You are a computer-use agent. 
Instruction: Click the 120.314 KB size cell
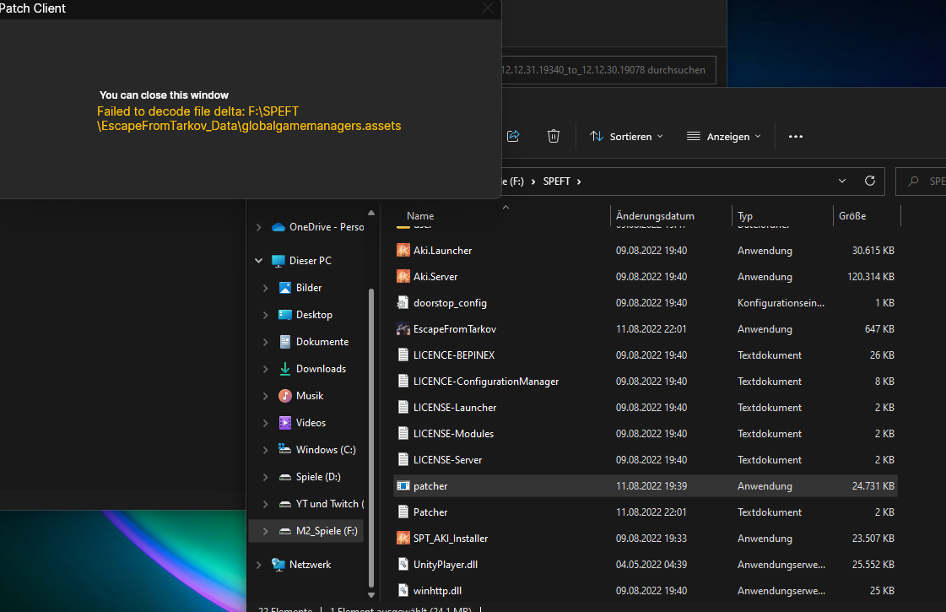coord(871,276)
